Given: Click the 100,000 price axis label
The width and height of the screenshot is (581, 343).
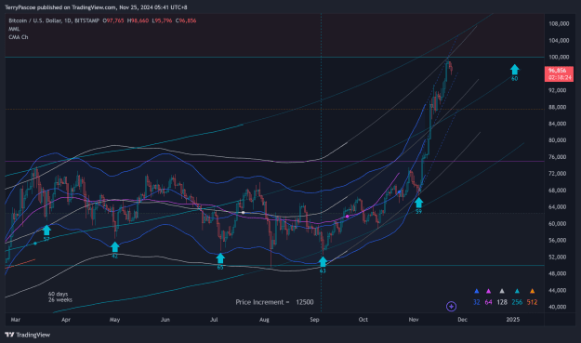Looking at the screenshot, I should click(x=559, y=57).
